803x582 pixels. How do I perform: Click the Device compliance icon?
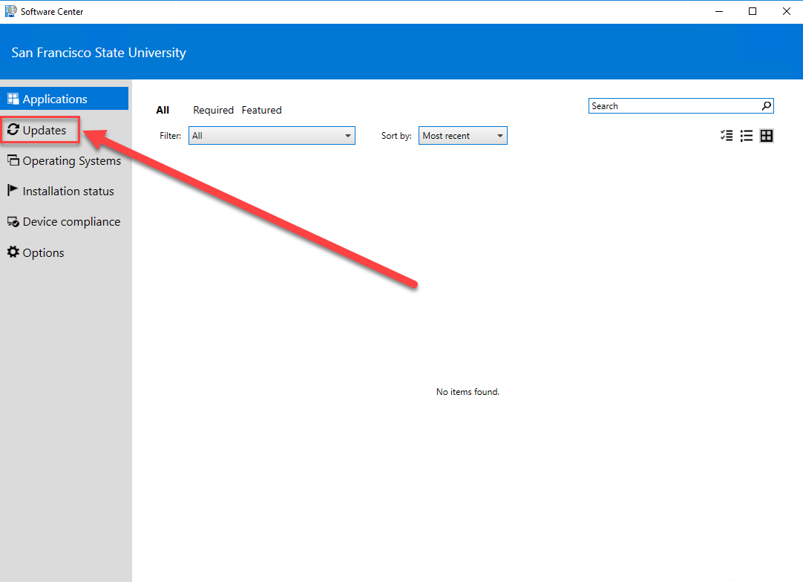tap(13, 222)
